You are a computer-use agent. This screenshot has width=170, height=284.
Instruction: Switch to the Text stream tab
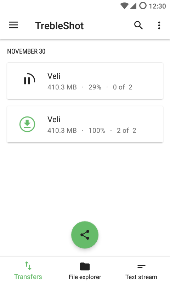141,271
